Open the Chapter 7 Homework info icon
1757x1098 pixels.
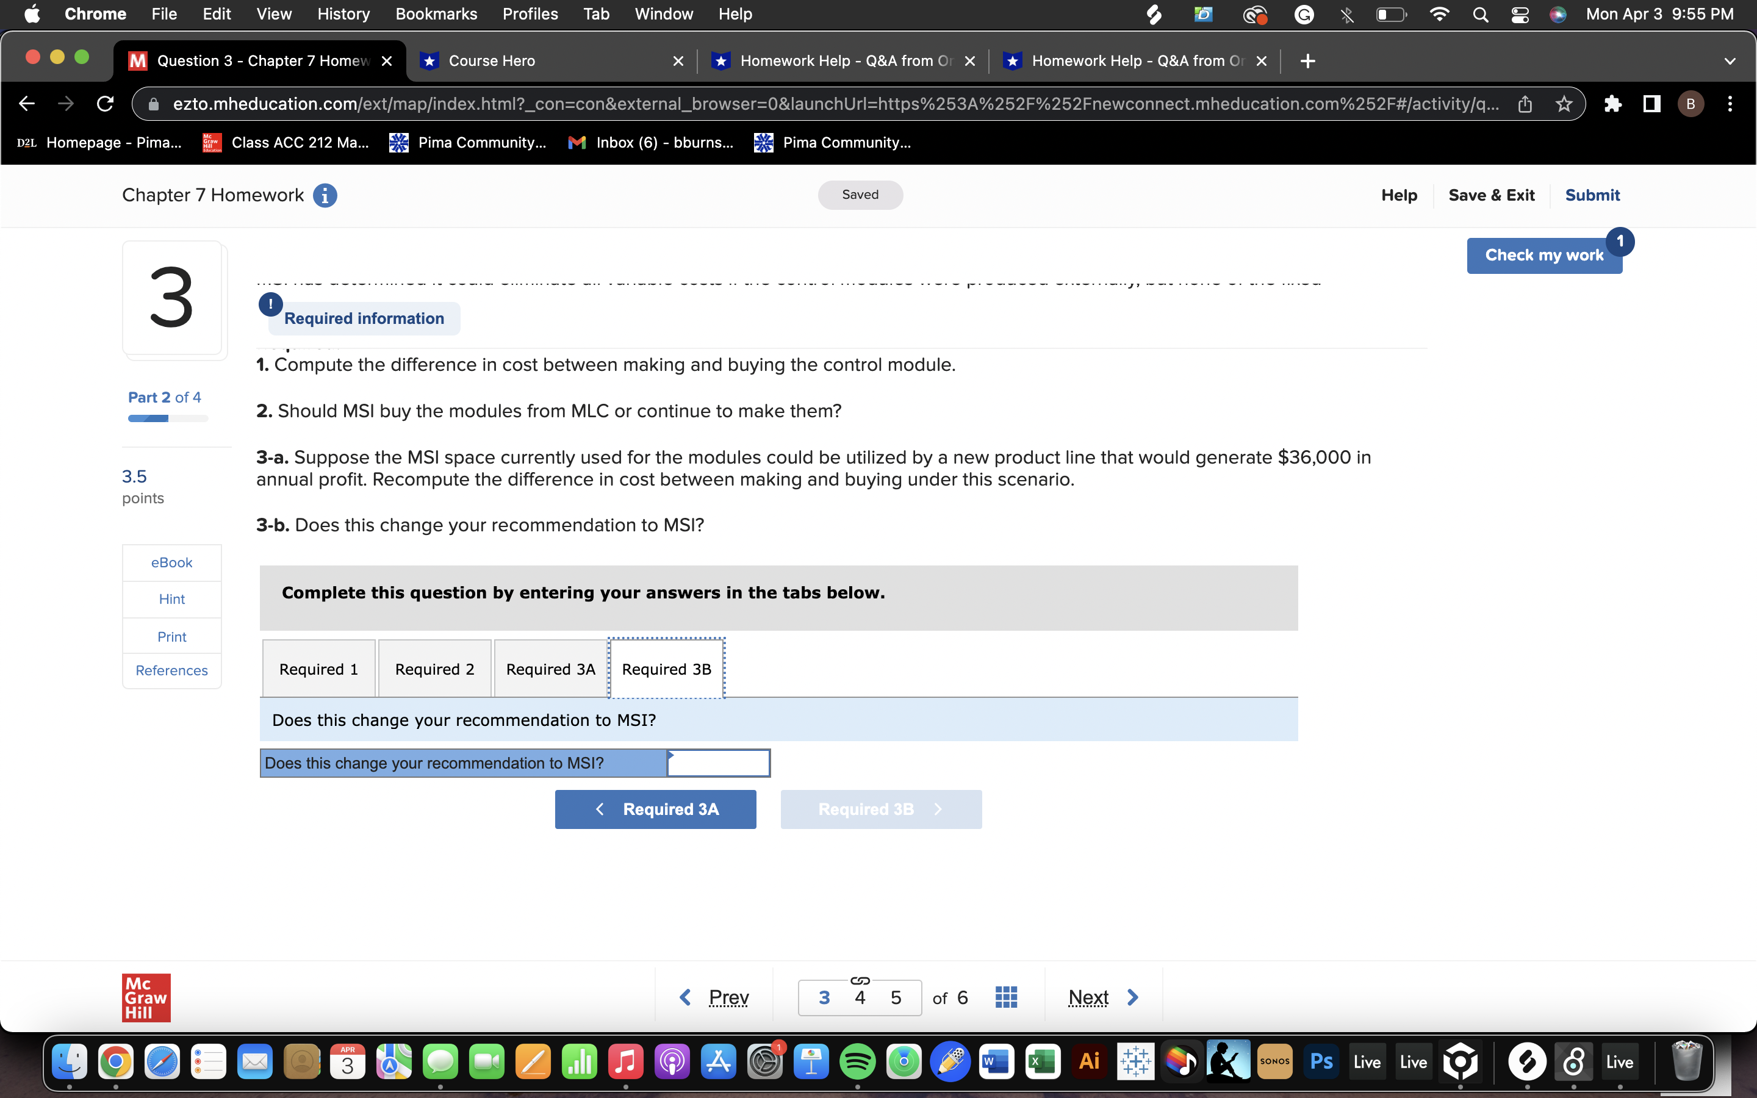coord(325,195)
